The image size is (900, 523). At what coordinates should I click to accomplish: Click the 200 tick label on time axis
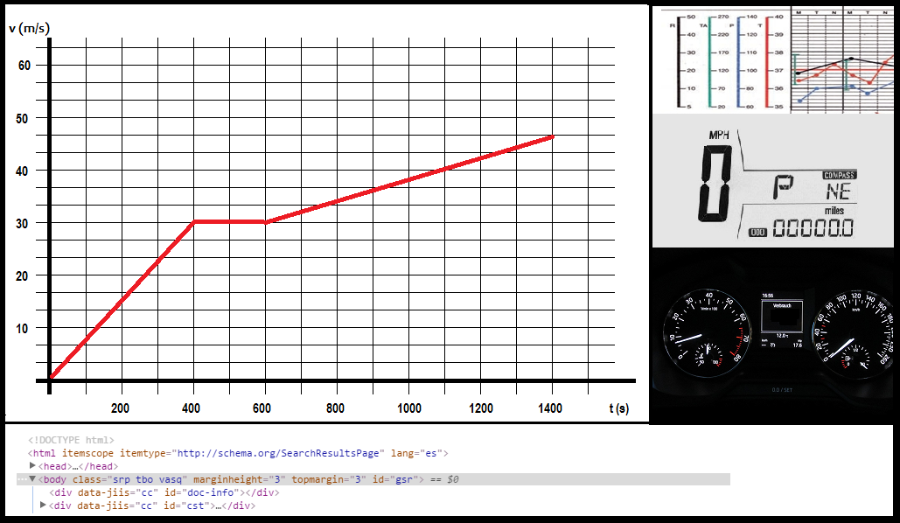coord(120,408)
